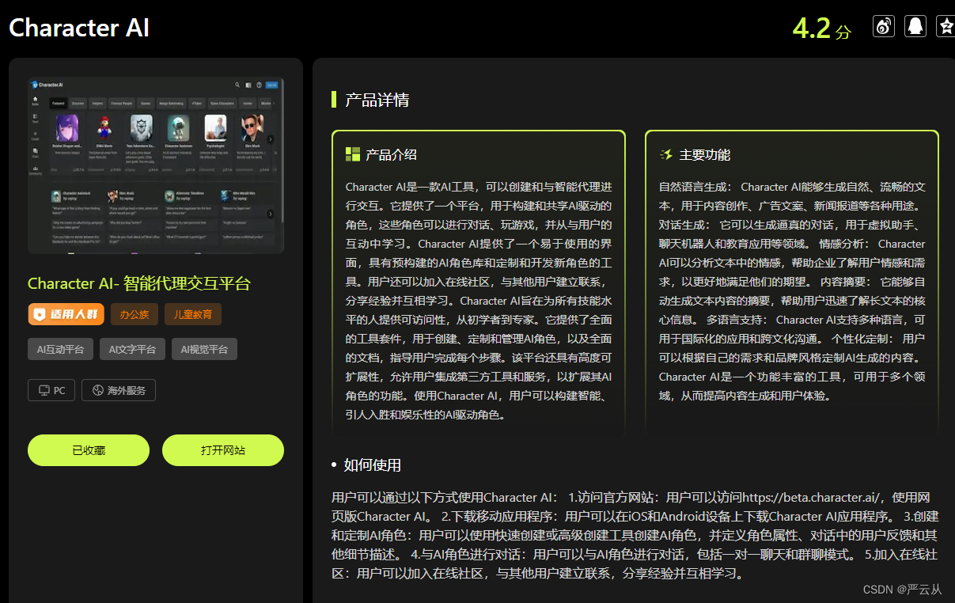
Task: Click the 海外服务 overseas service tag
Action: tap(119, 390)
